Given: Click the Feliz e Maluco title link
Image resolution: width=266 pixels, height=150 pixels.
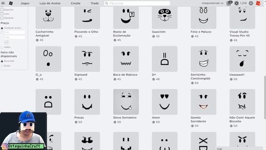Looking at the screenshot, I should tap(201, 32).
